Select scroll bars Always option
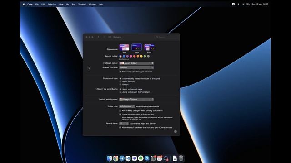Viewport: 291px width, 163px height. tap(120, 85)
